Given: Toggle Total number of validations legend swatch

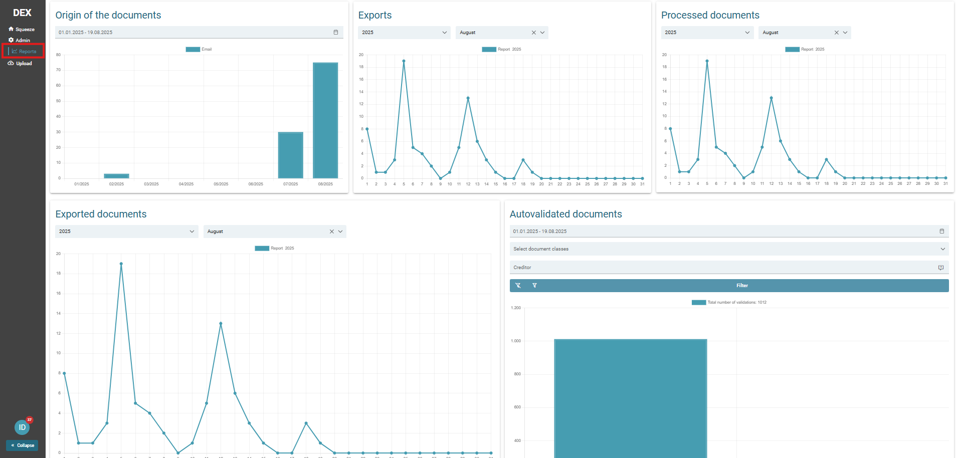Looking at the screenshot, I should [x=698, y=302].
